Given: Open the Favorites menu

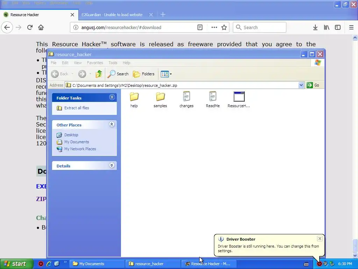Looking at the screenshot, I should pyautogui.click(x=95, y=63).
